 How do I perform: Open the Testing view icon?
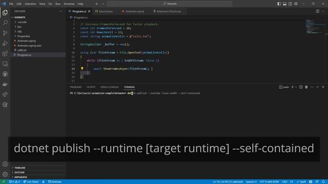(5, 105)
